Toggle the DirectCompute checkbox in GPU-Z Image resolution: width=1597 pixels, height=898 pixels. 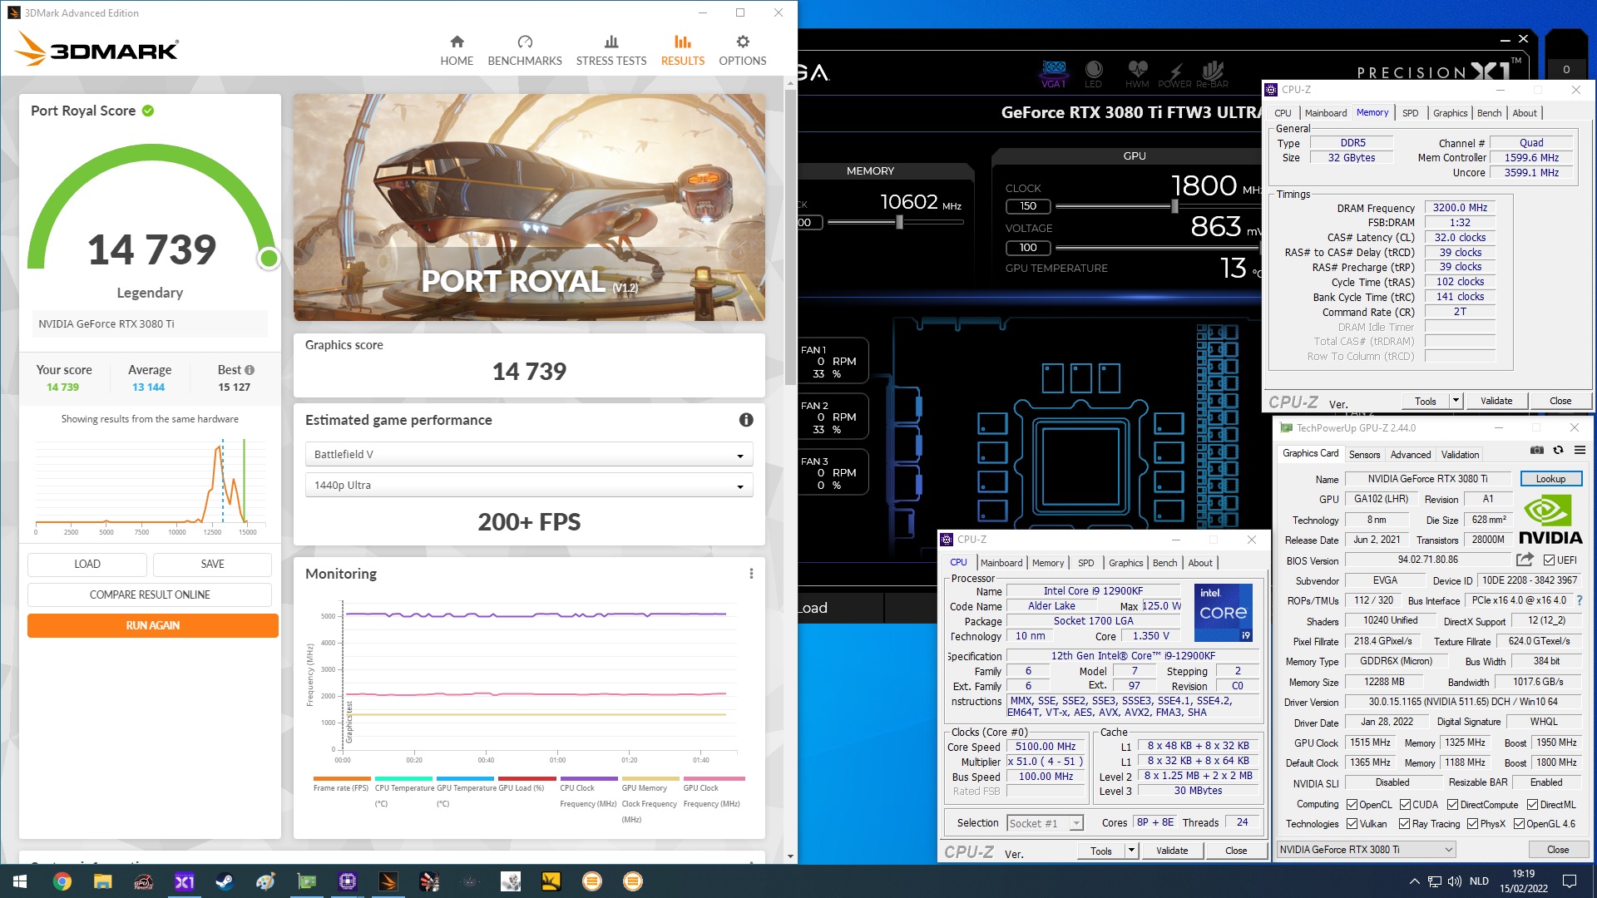pos(1452,805)
